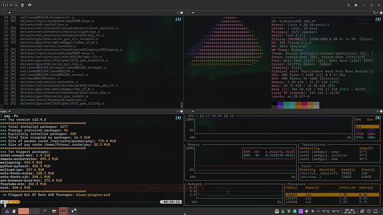Open the Tilix search (magnifier) icon
Image resolution: width=383 pixels, height=215 pixels.
[x=349, y=5]
